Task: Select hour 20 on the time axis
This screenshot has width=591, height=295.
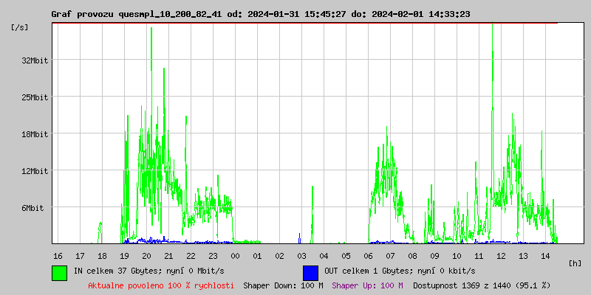Action: pos(146,255)
